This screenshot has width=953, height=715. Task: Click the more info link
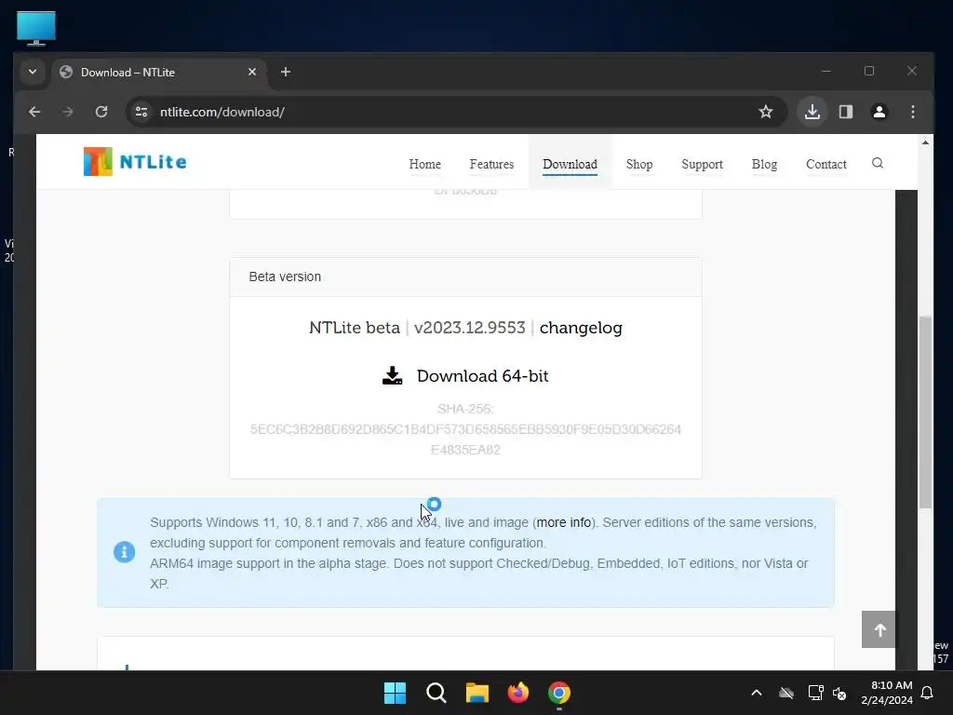(x=563, y=523)
